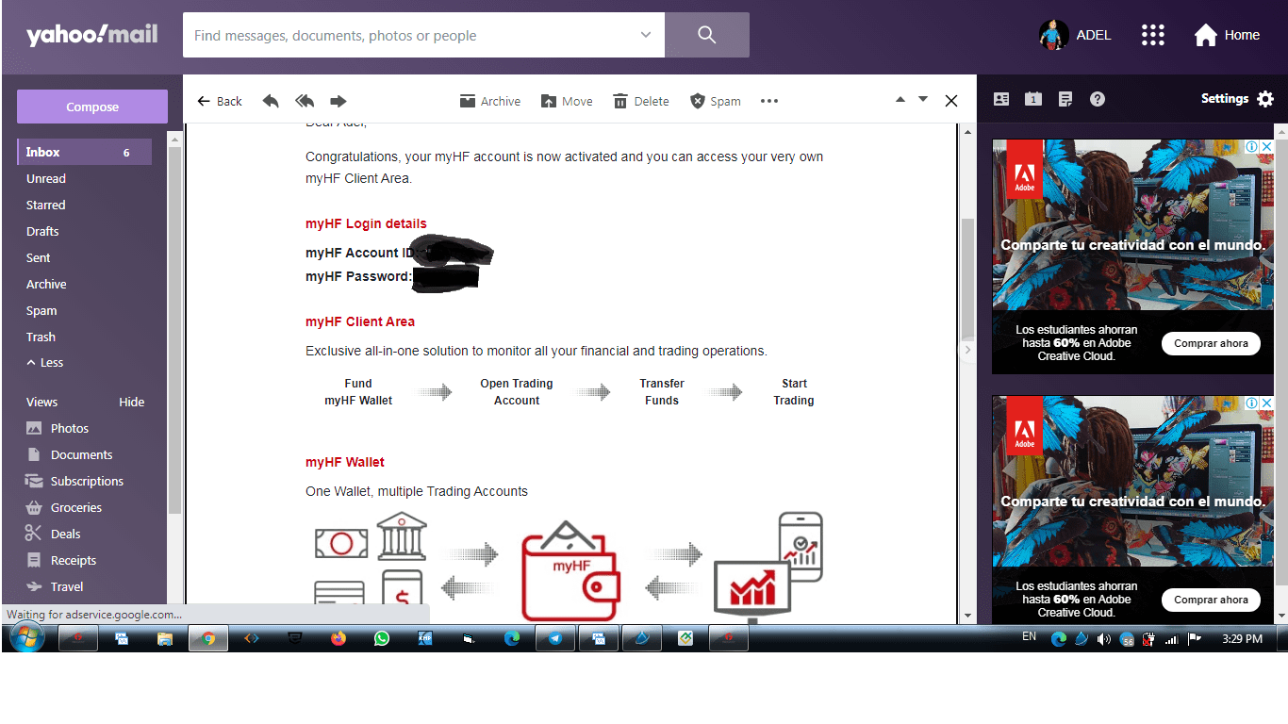This screenshot has width=1288, height=724.
Task: Open Telegram from the taskbar
Action: 555,638
